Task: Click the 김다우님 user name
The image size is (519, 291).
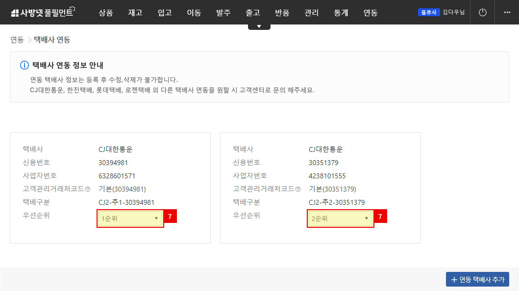Action: [x=453, y=13]
